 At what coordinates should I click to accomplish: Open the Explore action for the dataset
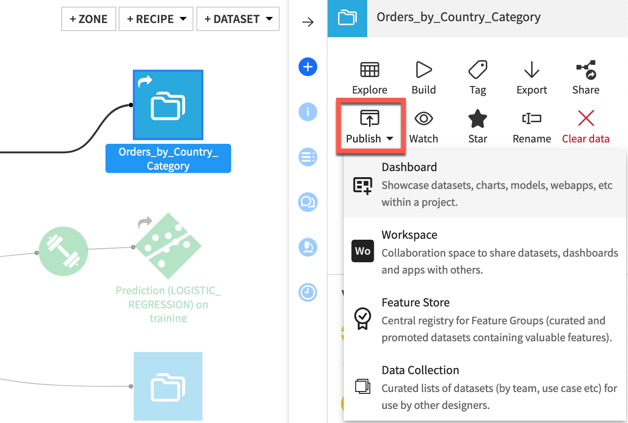click(x=370, y=78)
